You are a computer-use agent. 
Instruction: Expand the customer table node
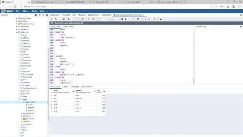pos(19,57)
